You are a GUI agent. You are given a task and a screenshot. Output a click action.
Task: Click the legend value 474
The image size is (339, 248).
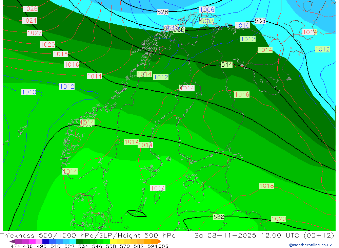tap(15, 246)
